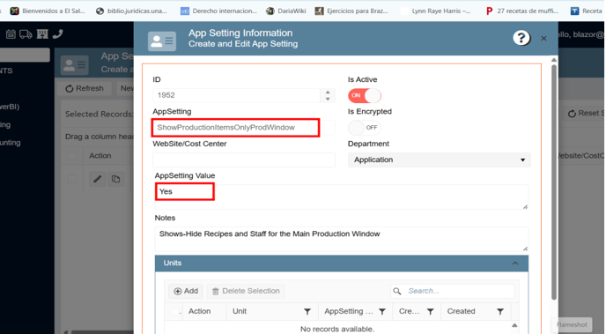Increase the ID value with up arrow
Screen dimensions: 606x334
(x=328, y=93)
